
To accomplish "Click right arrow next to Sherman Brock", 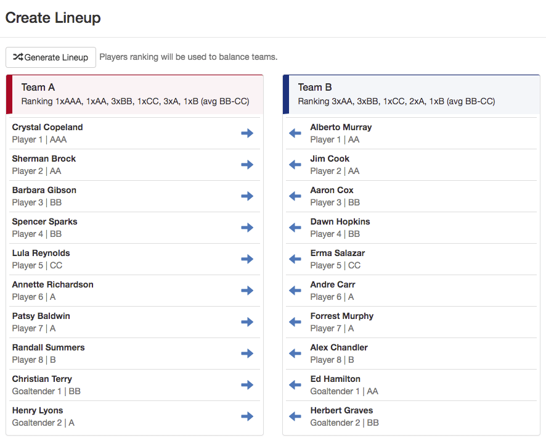I will coord(247,165).
